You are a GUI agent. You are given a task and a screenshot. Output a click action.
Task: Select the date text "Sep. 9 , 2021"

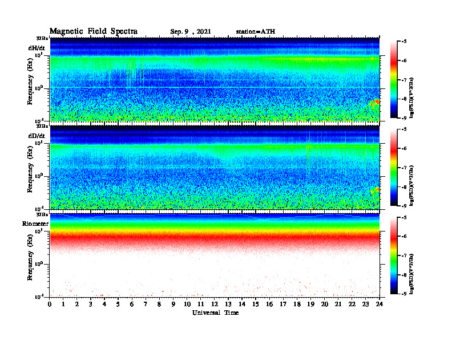click(190, 32)
